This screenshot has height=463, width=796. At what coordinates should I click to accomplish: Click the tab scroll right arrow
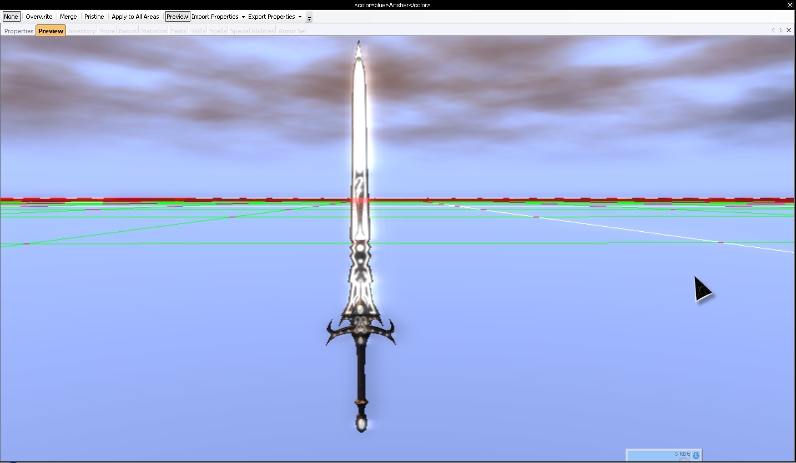pyautogui.click(x=781, y=30)
